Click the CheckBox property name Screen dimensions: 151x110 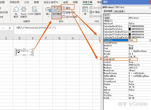pos(108,40)
